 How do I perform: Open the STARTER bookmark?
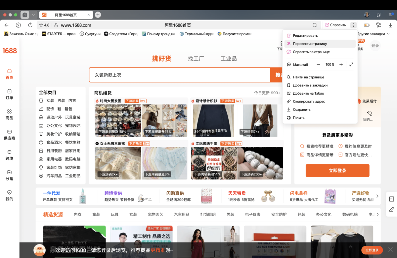59,34
